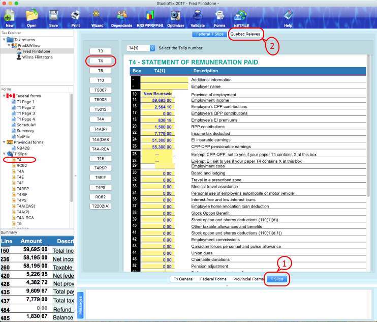377x322 pixels.
Task: Click line 485 Balance row in Summary
Action: pyautogui.click(x=37, y=317)
